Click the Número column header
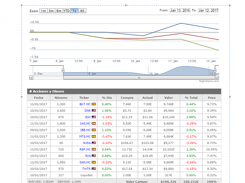The height and width of the screenshot is (183, 245). (x=61, y=98)
